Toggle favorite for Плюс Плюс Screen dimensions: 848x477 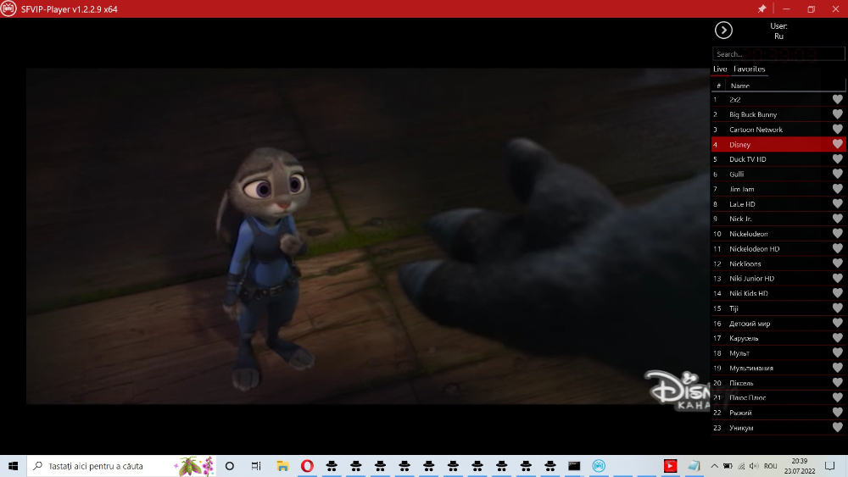click(x=837, y=397)
